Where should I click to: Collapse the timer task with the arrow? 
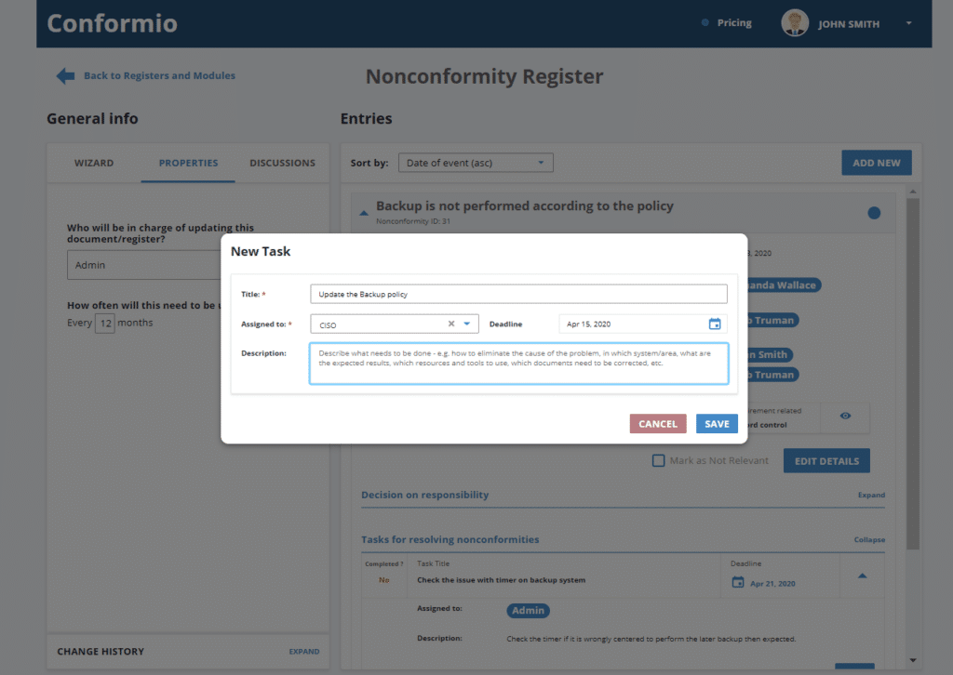[x=860, y=576]
